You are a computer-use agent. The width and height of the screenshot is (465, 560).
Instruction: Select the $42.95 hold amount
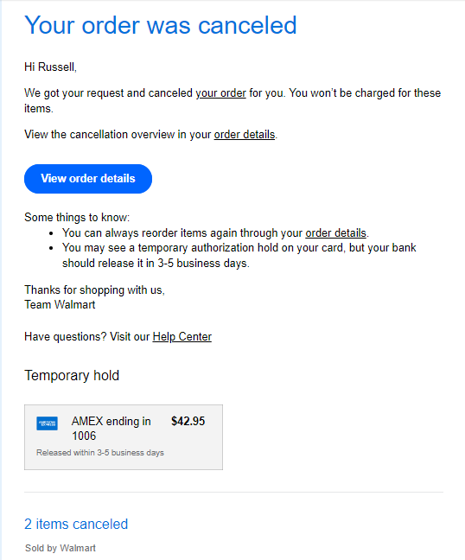click(188, 421)
